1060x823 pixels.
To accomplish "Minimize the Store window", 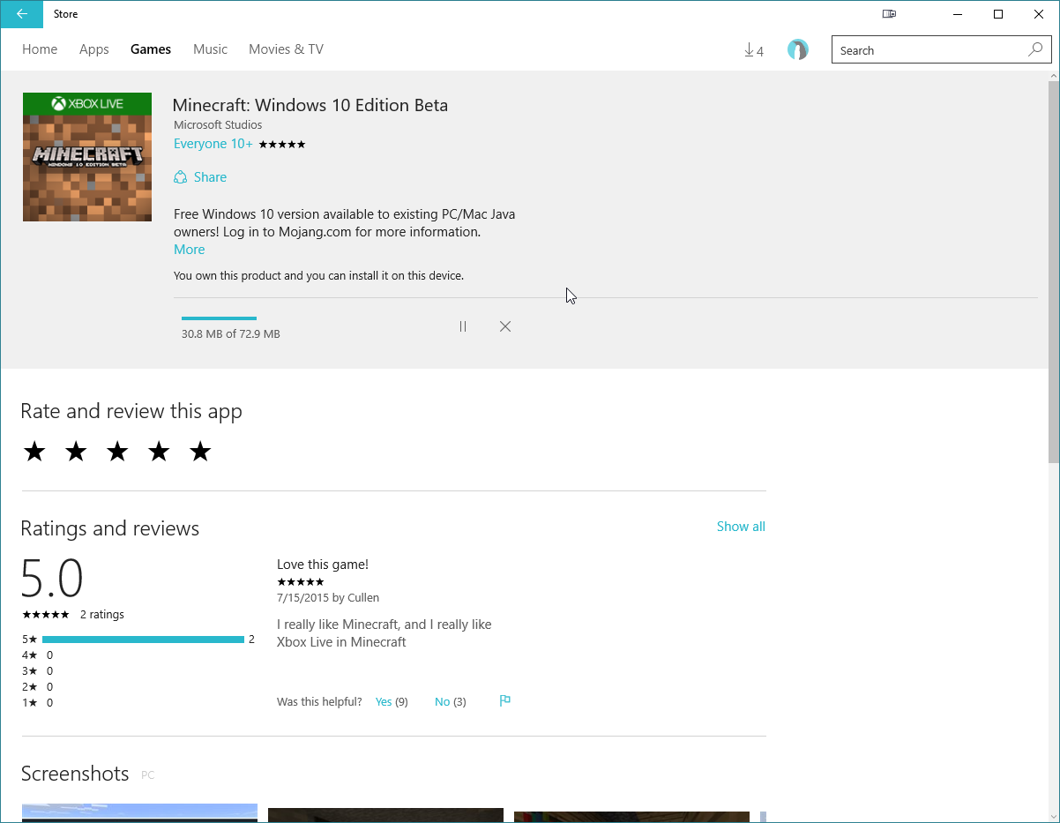I will pos(958,14).
